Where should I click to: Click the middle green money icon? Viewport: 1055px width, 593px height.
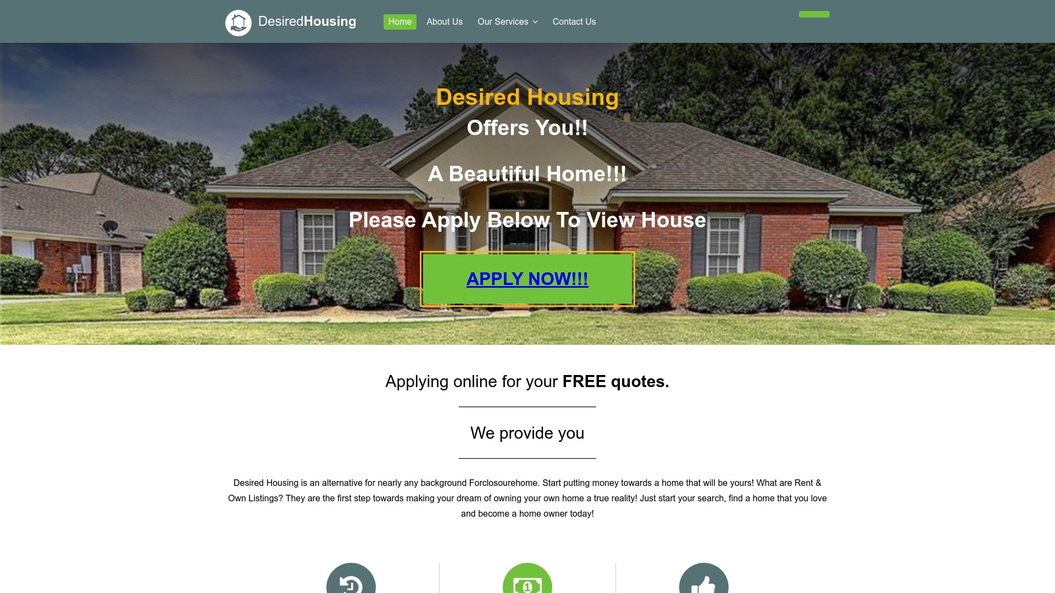point(527,578)
